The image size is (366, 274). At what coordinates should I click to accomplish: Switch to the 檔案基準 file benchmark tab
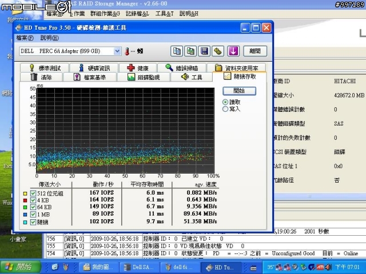[x=90, y=77]
